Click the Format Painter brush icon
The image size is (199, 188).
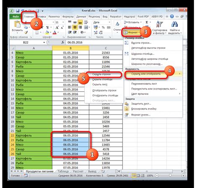26,32
